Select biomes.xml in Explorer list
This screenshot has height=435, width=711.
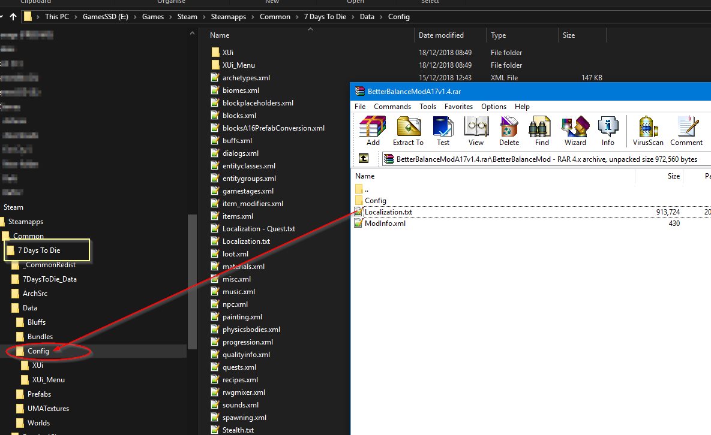tap(241, 90)
